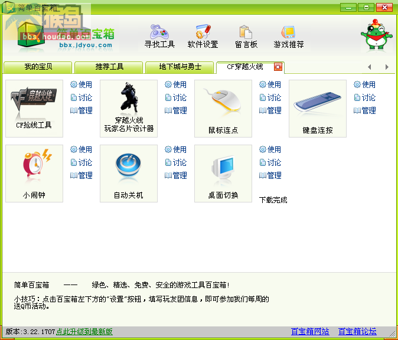Click 管理 for 鼠标连点
This screenshot has height=340, width=398.
(270, 110)
